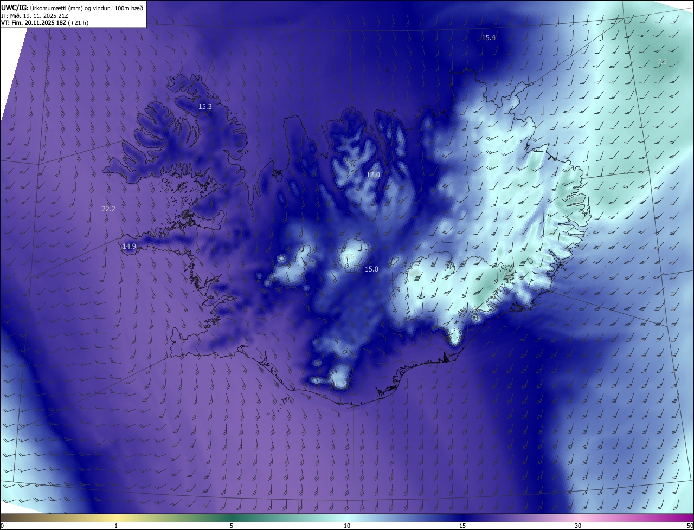Click the 22.2 value label over the sea
Screen dimensions: 694x530
coord(108,209)
